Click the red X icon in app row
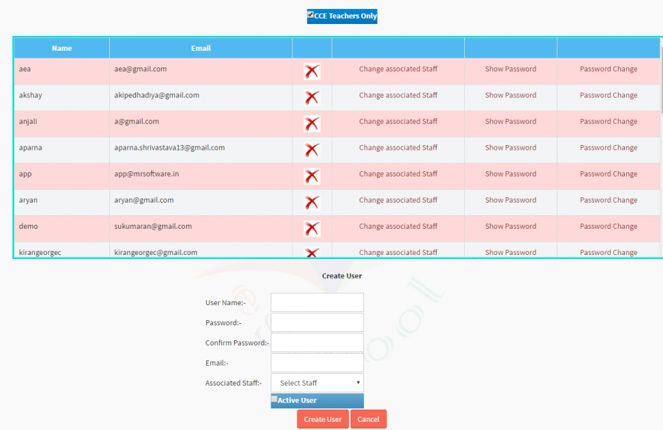The image size is (663, 430). click(x=312, y=176)
